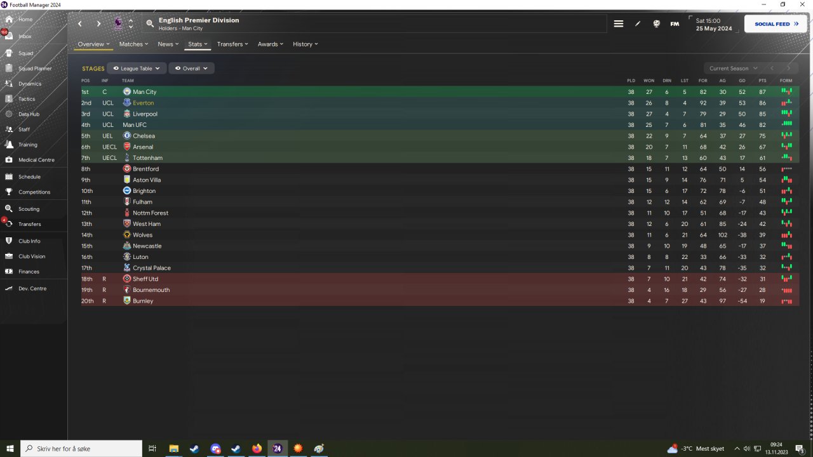Open the hamburger menu icon
Image resolution: width=813 pixels, height=457 pixels.
click(619, 24)
